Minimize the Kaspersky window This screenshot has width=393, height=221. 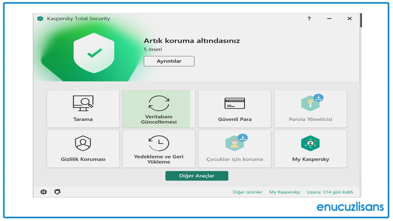(329, 19)
